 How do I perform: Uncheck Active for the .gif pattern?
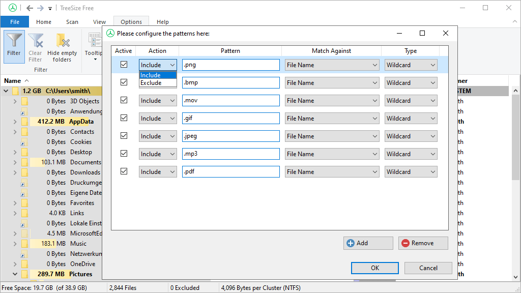tap(124, 118)
